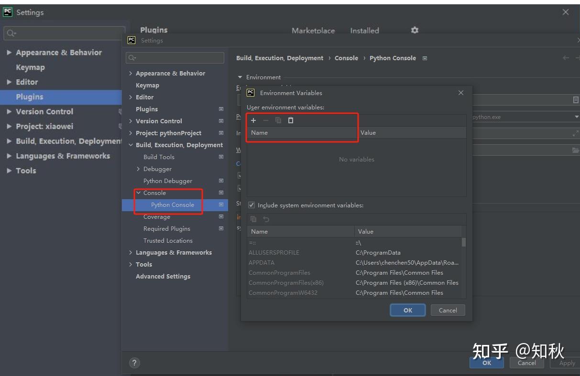The height and width of the screenshot is (376, 580).
Task: Close the Environment Variables dialog
Action: point(461,93)
